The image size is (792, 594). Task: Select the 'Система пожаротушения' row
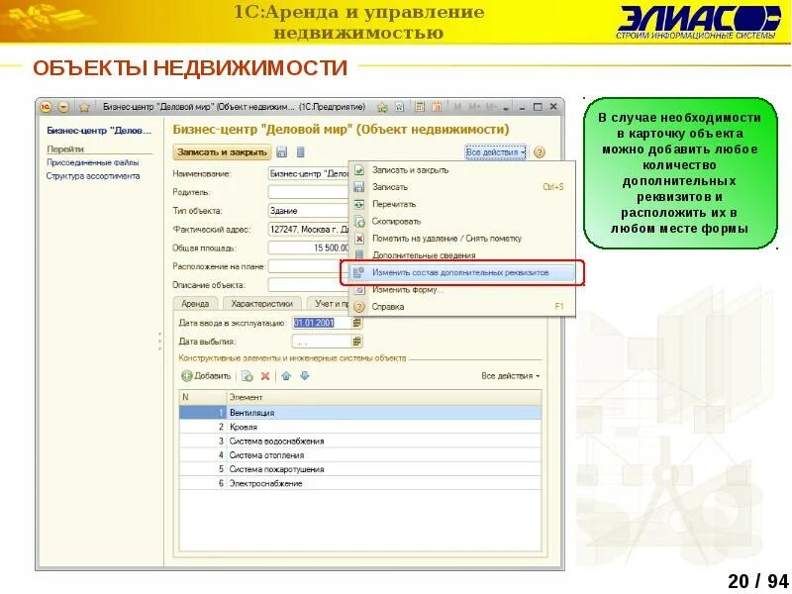click(360, 469)
